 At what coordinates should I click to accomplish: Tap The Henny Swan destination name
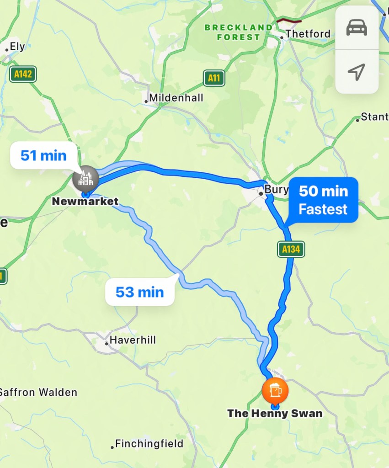275,413
